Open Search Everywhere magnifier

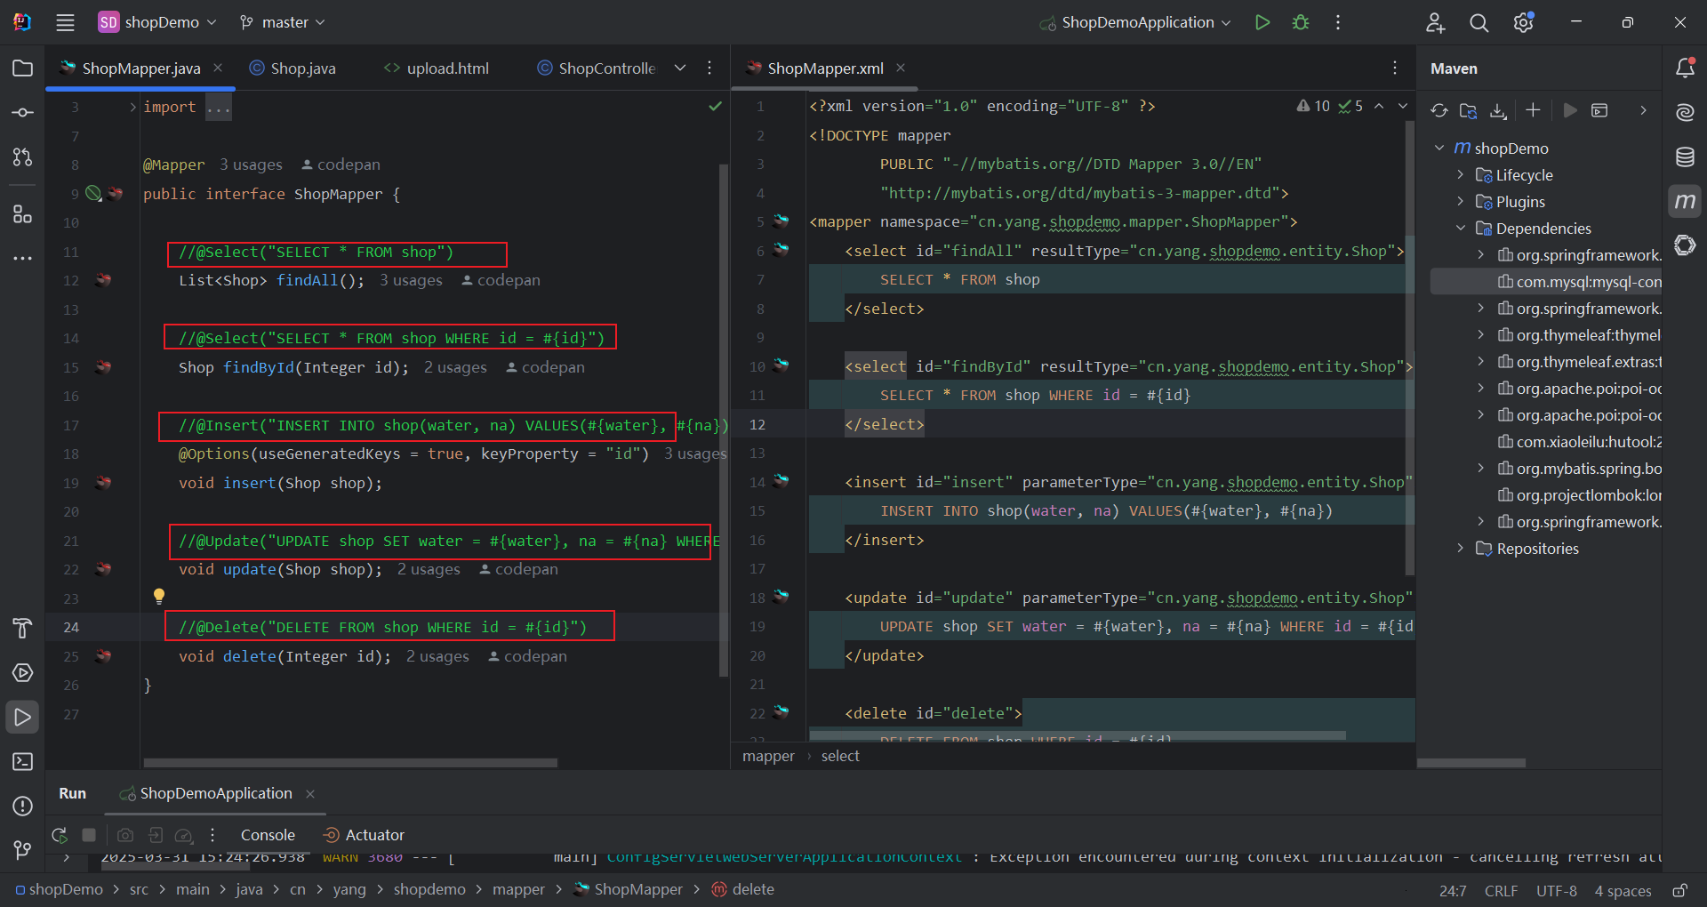click(1479, 22)
